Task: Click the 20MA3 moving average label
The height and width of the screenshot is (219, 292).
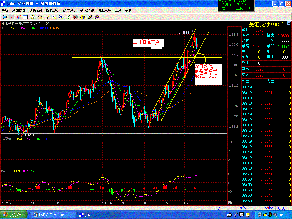Action: pos(33,28)
